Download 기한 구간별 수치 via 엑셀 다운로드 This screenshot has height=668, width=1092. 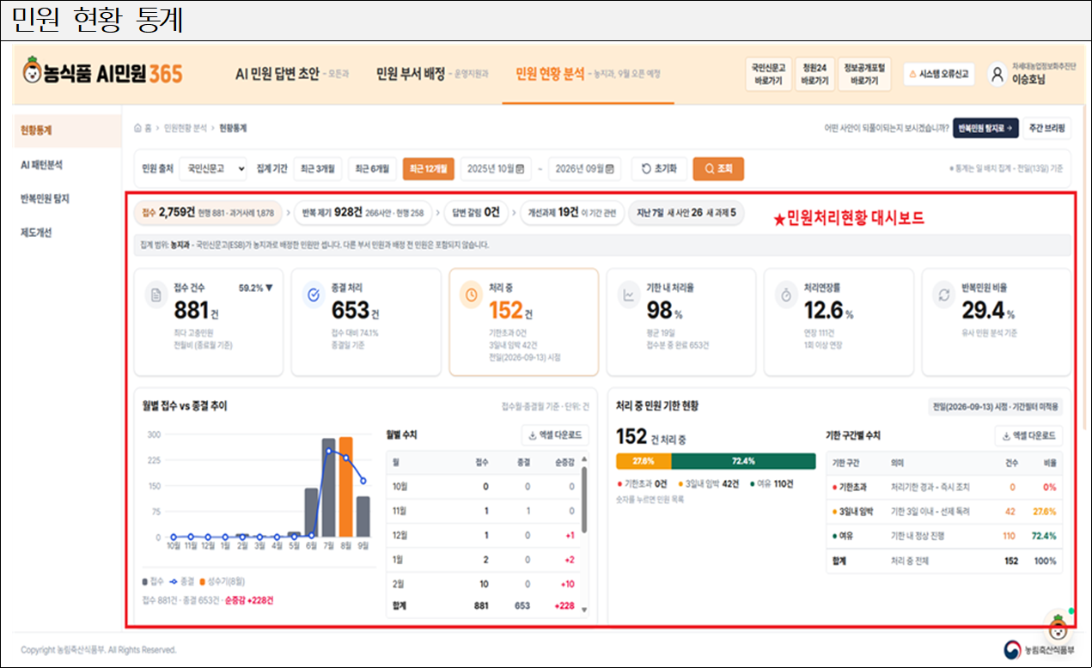[x=1029, y=436]
